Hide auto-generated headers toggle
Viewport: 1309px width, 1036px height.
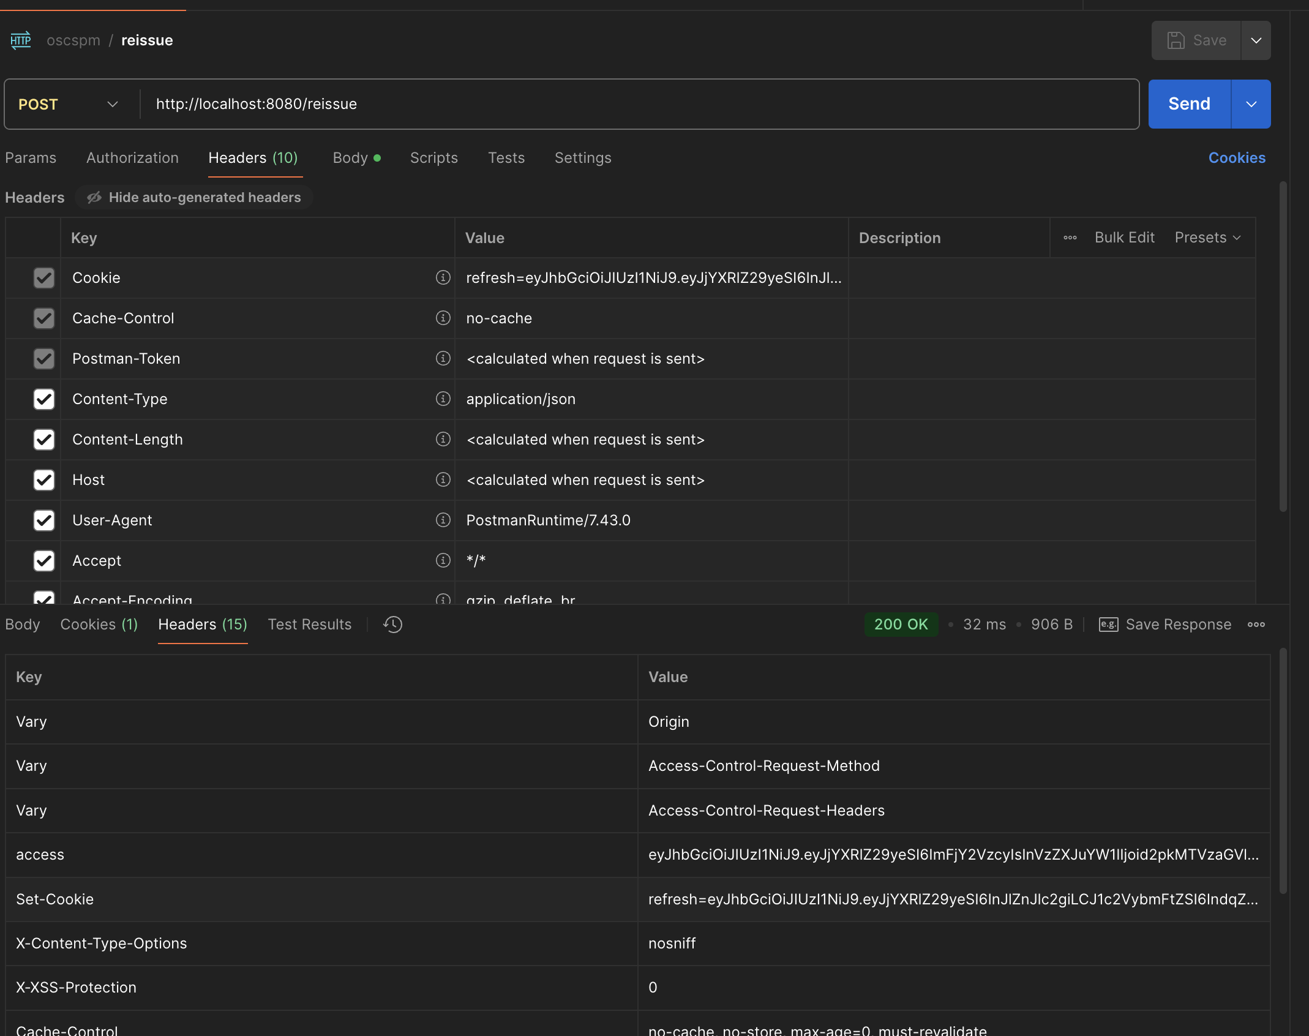(x=194, y=197)
